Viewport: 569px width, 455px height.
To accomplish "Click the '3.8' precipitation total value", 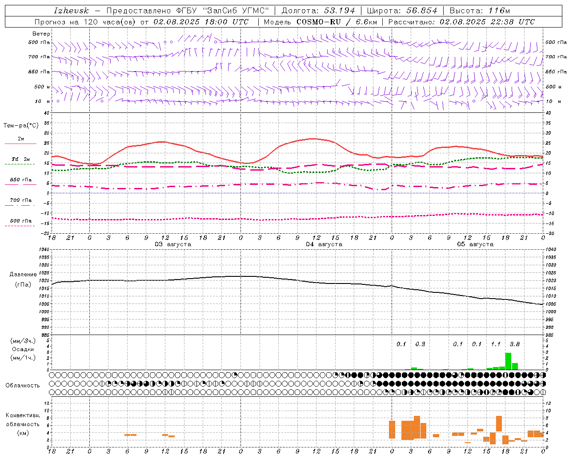I will (514, 344).
